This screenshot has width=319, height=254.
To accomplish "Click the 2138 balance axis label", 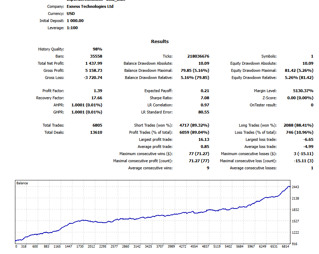I will coord(295,198).
